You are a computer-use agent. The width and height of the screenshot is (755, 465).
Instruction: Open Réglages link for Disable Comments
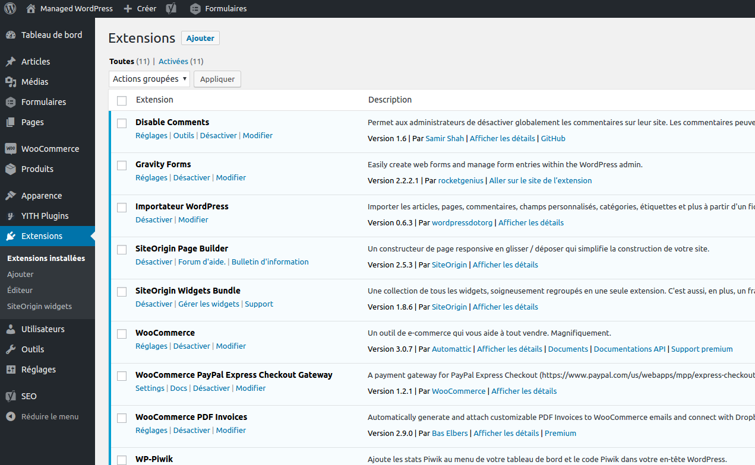(x=151, y=136)
